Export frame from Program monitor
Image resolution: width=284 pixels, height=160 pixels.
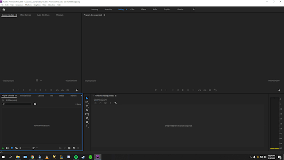coord(210,90)
